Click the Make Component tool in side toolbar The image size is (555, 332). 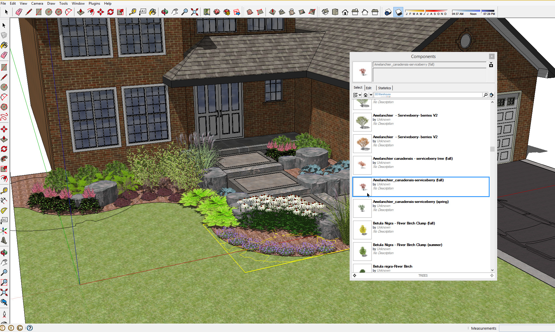click(4, 35)
